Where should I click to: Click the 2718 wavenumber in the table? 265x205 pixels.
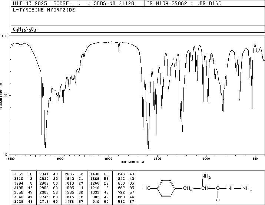44,201
